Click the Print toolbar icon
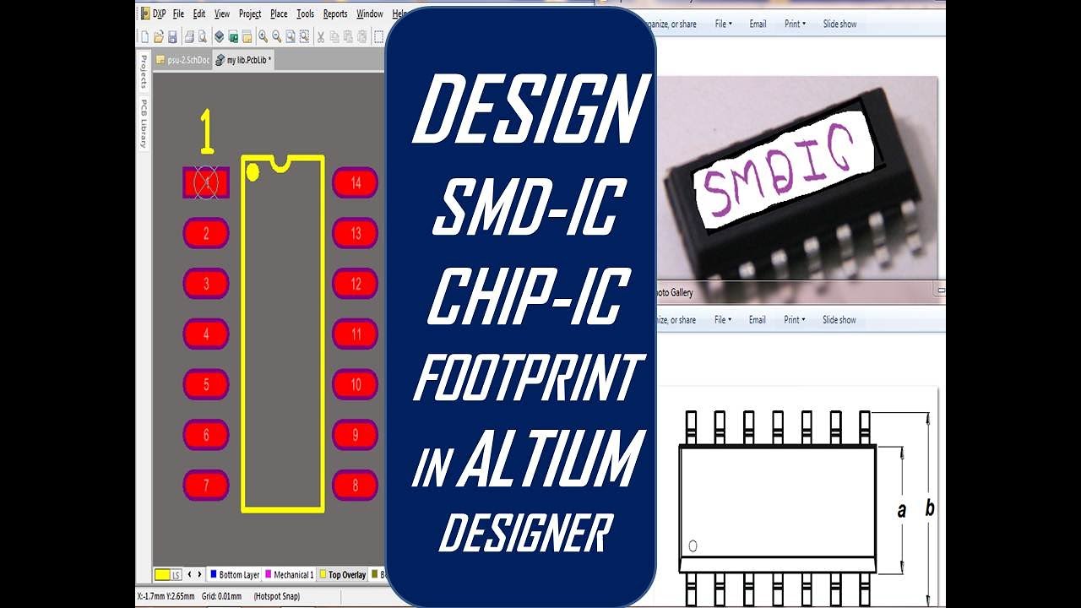 click(x=189, y=36)
